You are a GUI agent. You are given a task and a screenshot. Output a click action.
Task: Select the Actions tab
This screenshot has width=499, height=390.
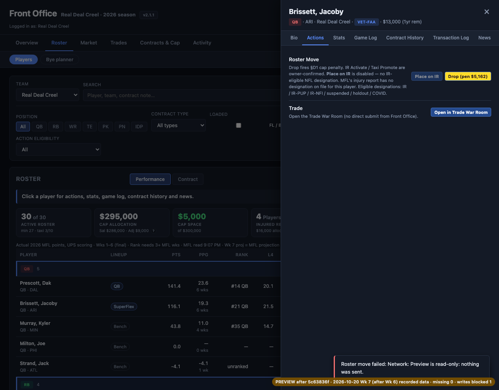(315, 38)
